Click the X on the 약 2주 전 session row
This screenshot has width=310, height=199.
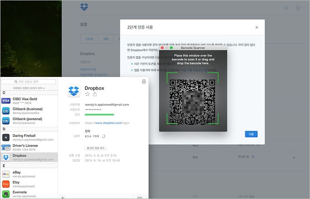[294, 158]
